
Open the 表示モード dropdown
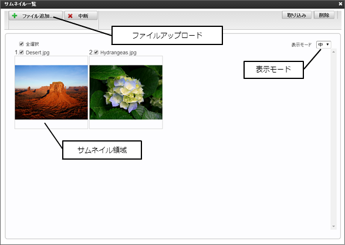point(323,44)
